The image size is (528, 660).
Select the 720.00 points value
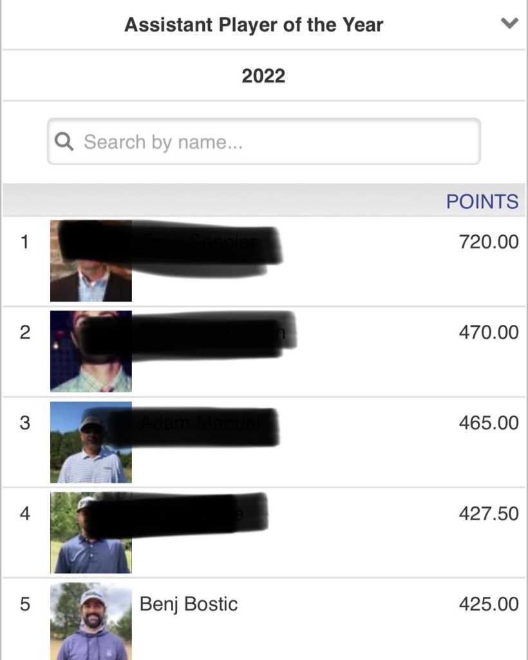pos(488,242)
